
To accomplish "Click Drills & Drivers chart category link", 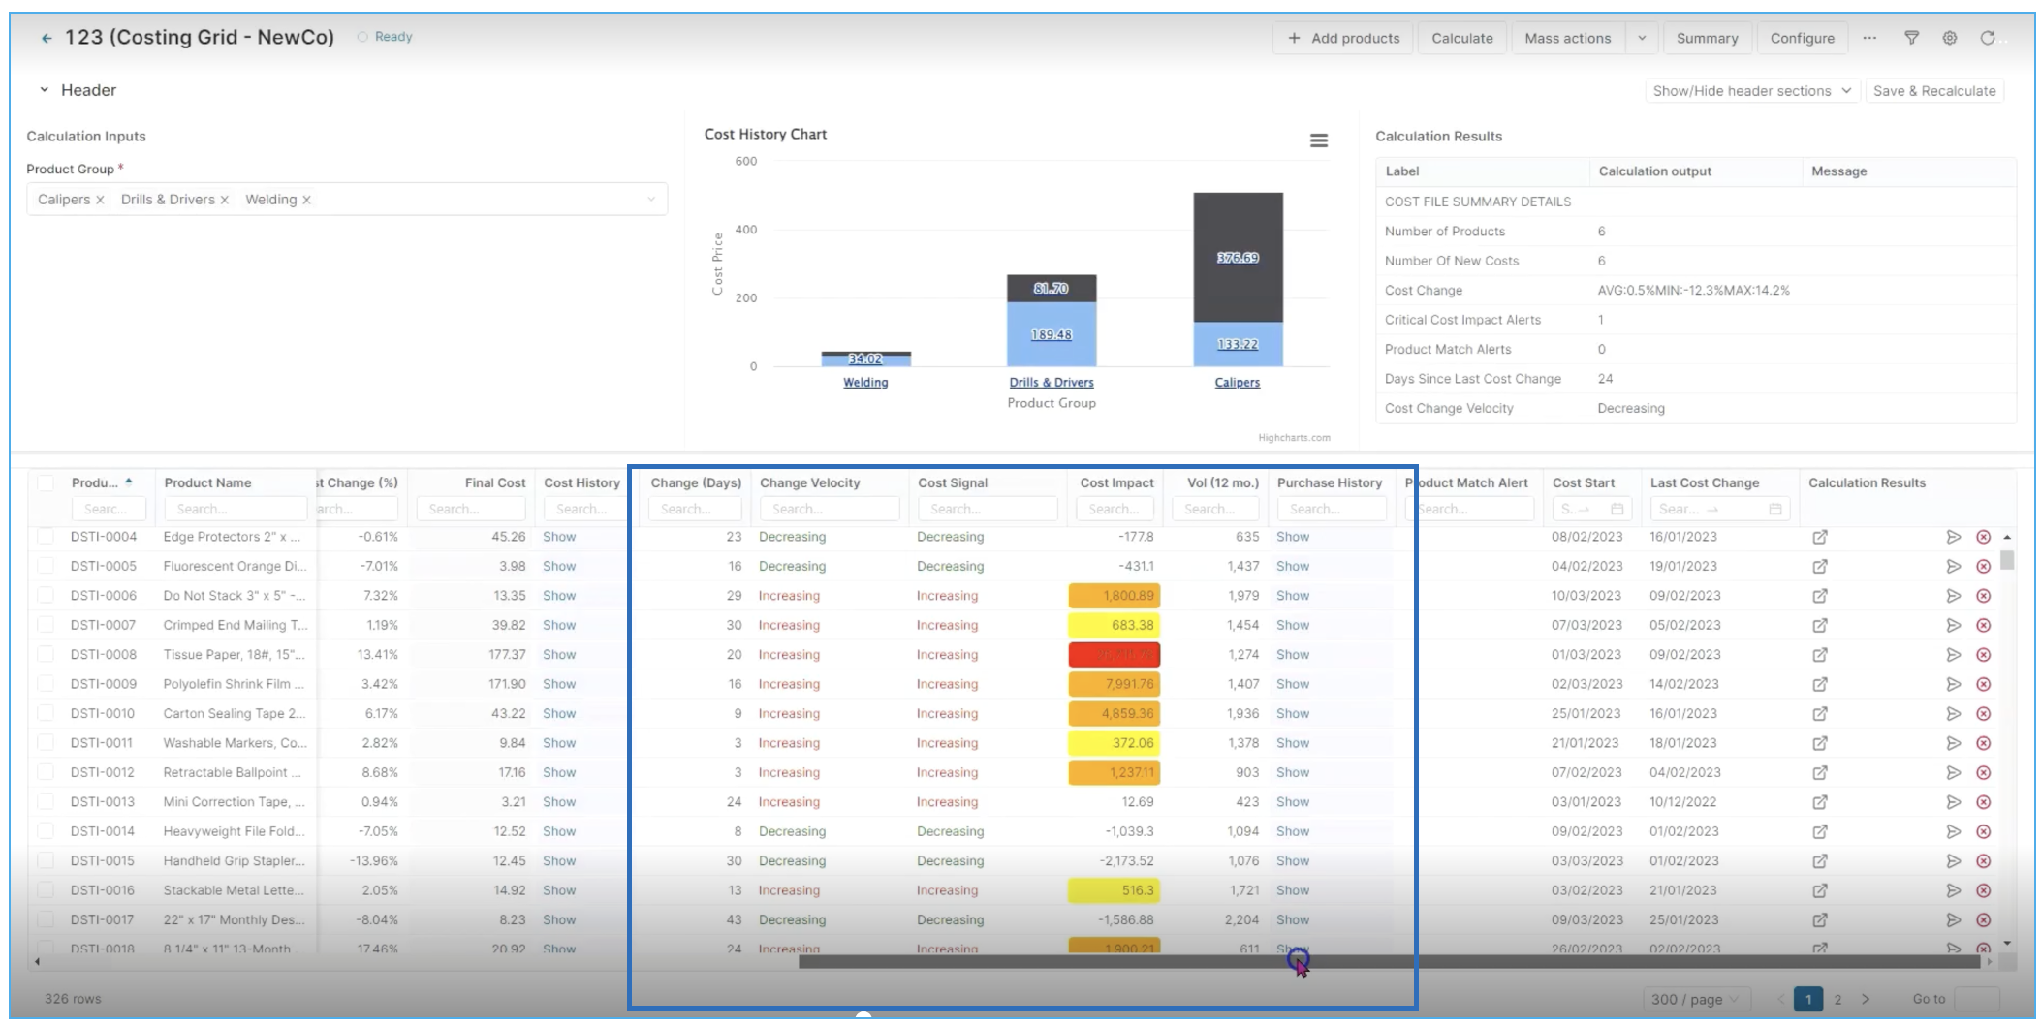I will [x=1052, y=383].
